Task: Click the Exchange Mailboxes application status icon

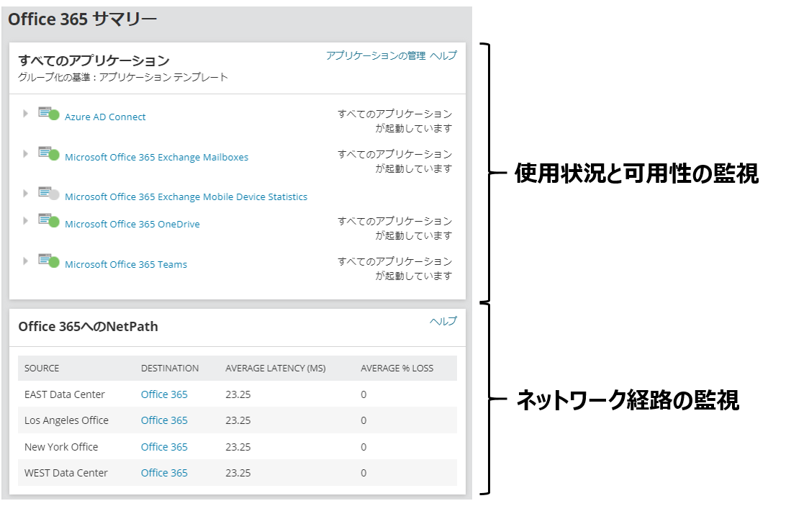Action: point(49,153)
